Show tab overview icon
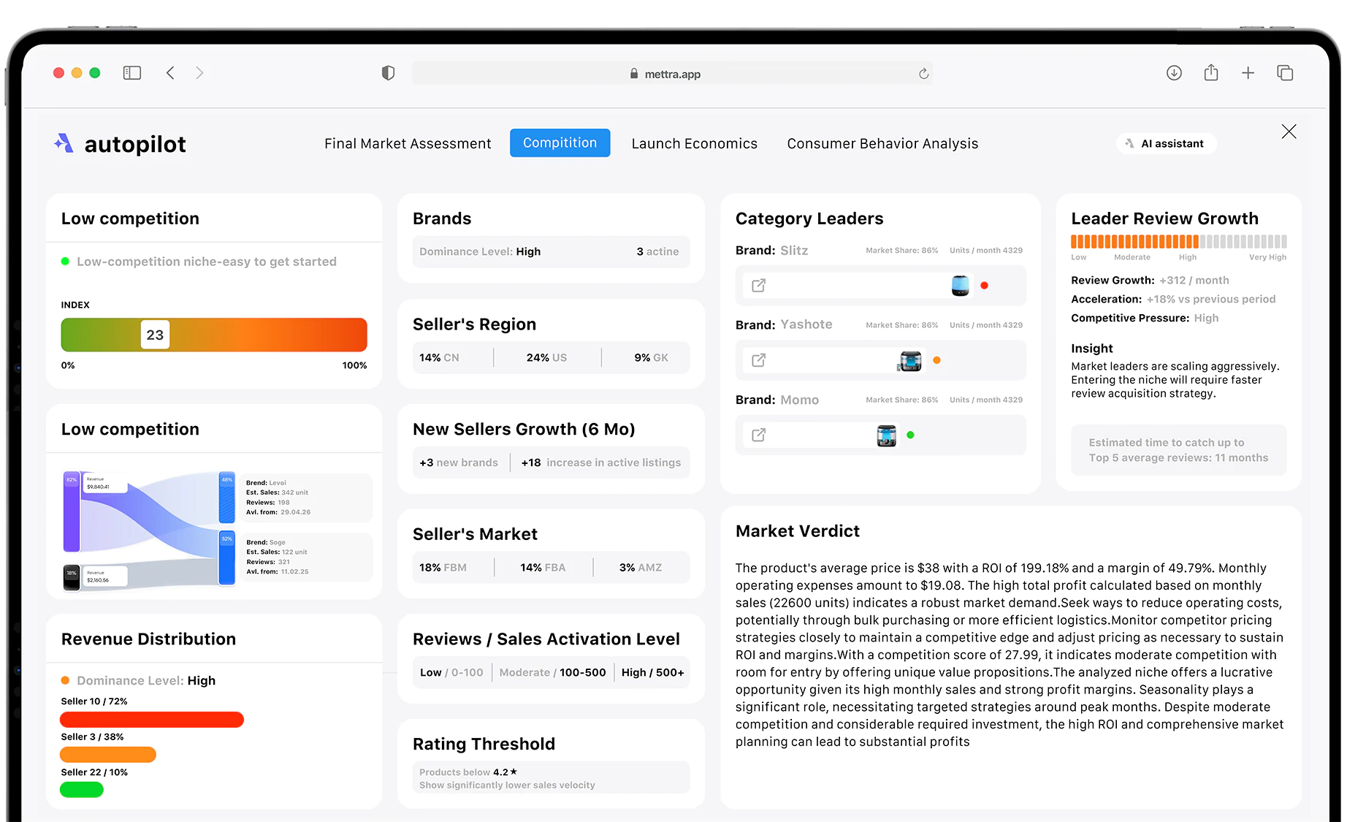This screenshot has width=1347, height=822. pyautogui.click(x=1285, y=73)
